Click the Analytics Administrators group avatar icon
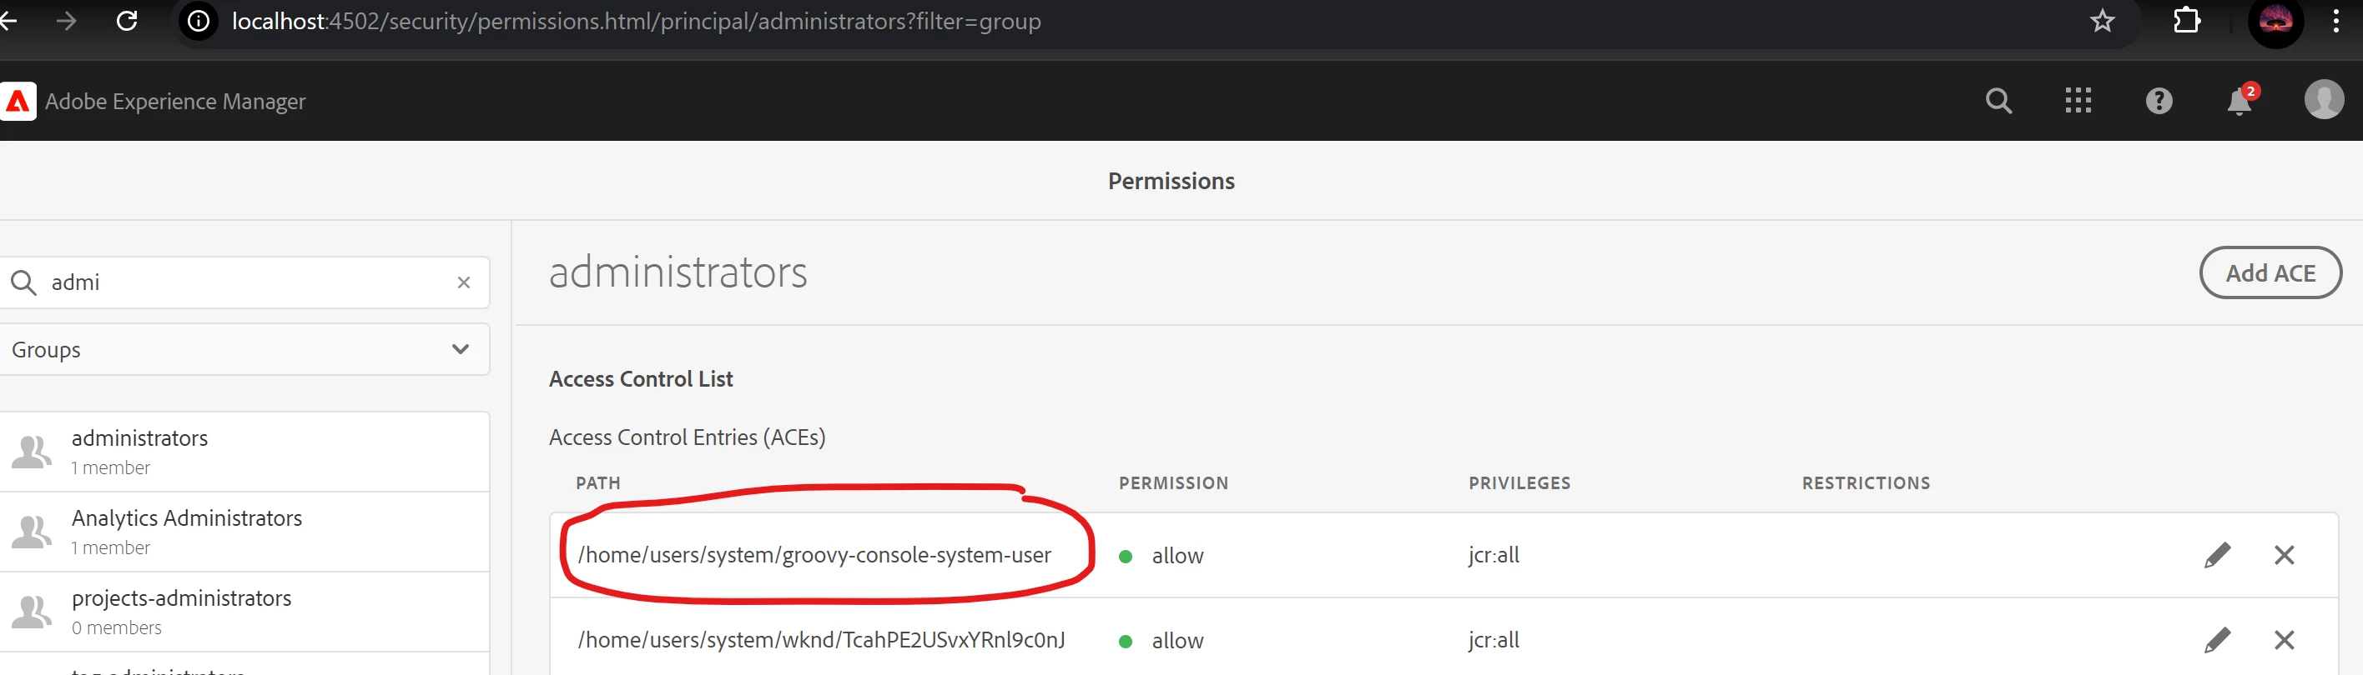The height and width of the screenshot is (675, 2363). (32, 532)
